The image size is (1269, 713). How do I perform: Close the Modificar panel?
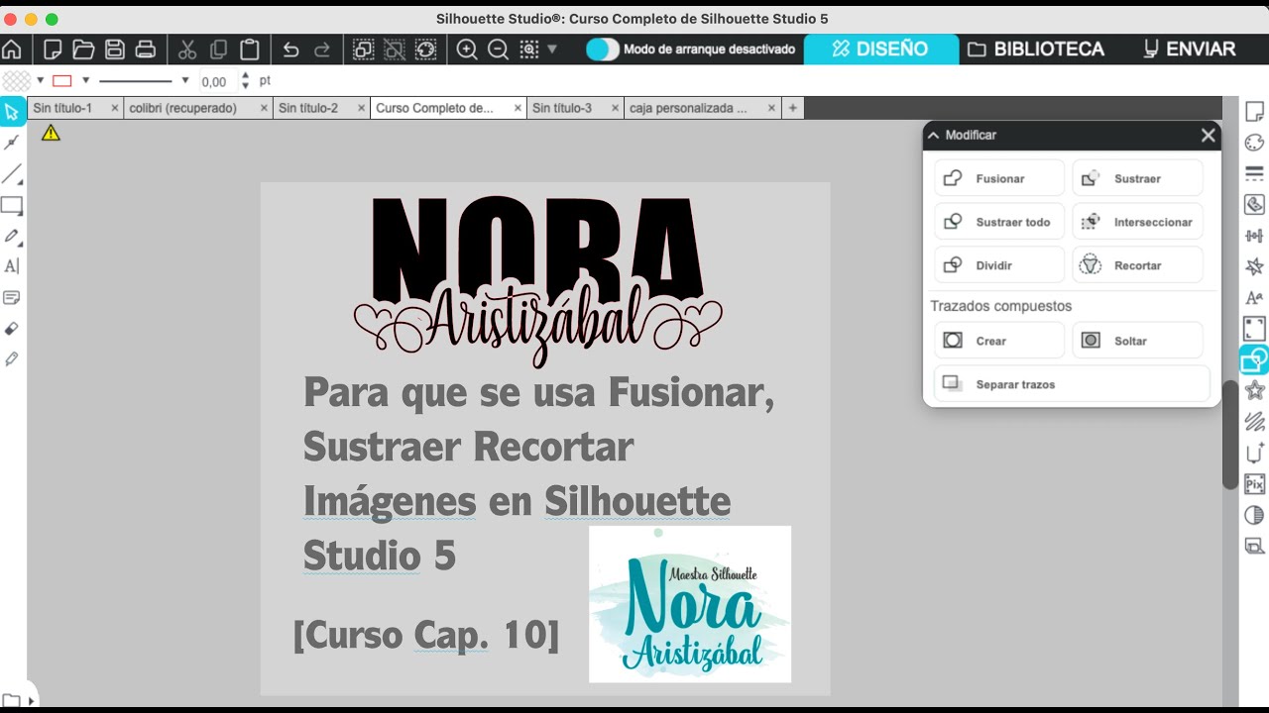(x=1208, y=135)
